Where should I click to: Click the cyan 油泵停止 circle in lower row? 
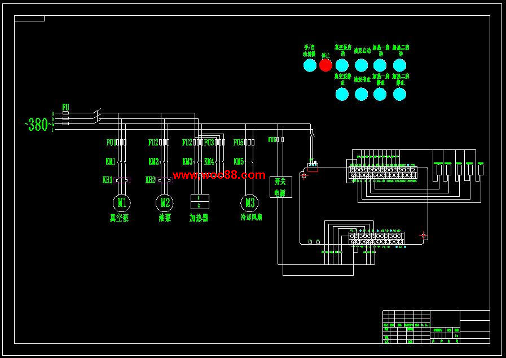coord(361,95)
